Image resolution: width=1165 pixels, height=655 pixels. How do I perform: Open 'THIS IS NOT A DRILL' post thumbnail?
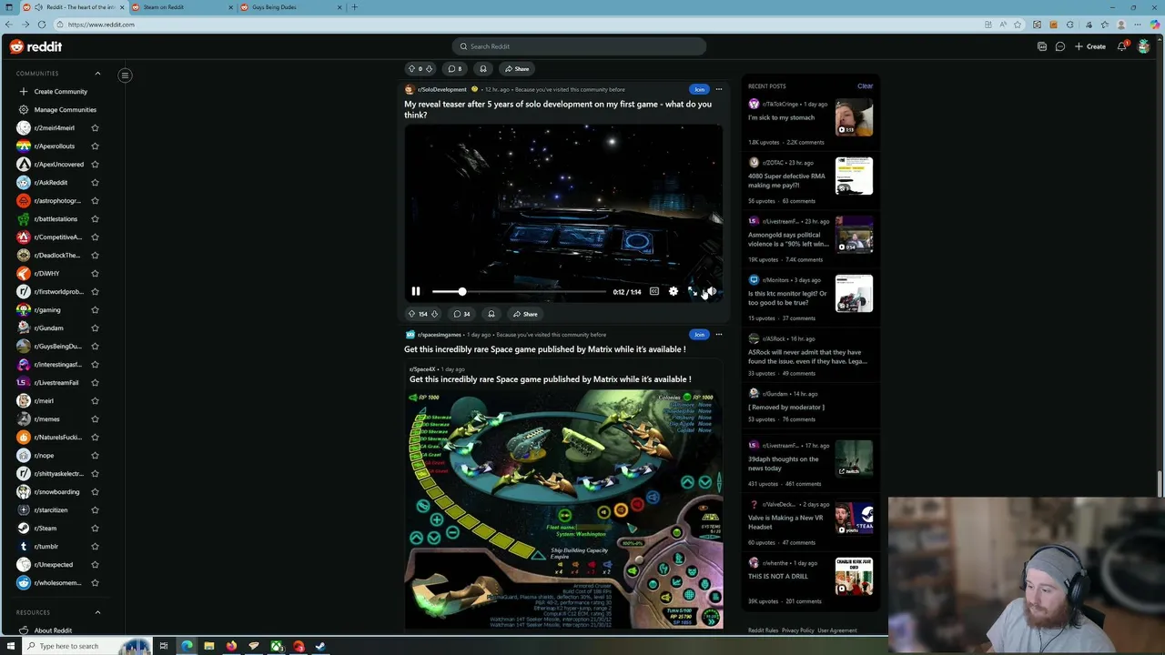854,577
